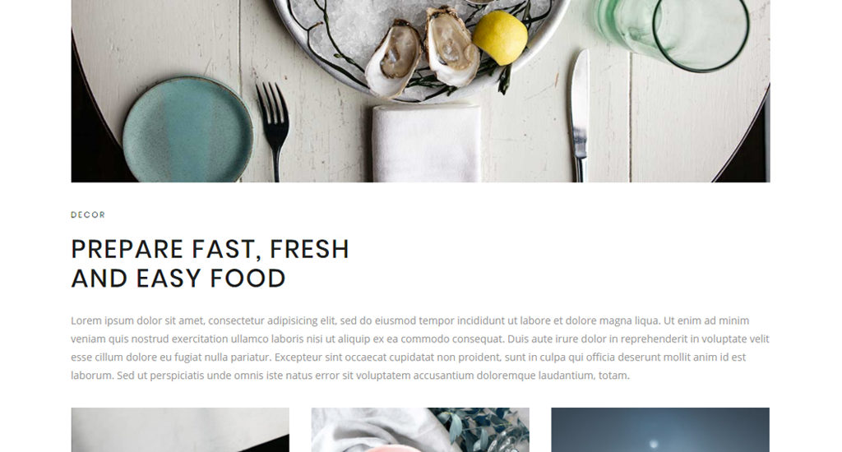Screen dimensions: 842x452
Task: Select the right oyster shell beside the lemon
Action: click(452, 46)
